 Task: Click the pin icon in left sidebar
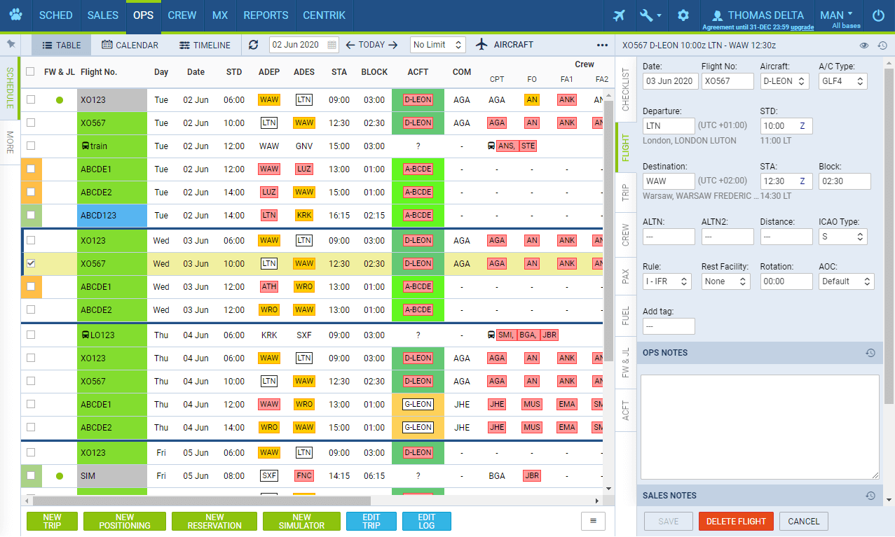[x=11, y=44]
